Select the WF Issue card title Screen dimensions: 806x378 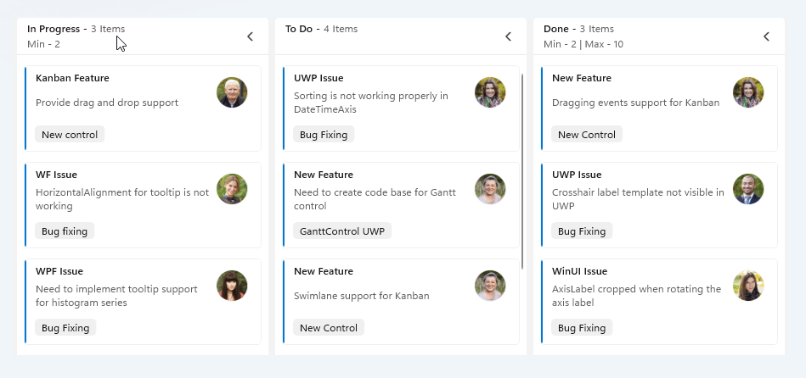point(56,175)
